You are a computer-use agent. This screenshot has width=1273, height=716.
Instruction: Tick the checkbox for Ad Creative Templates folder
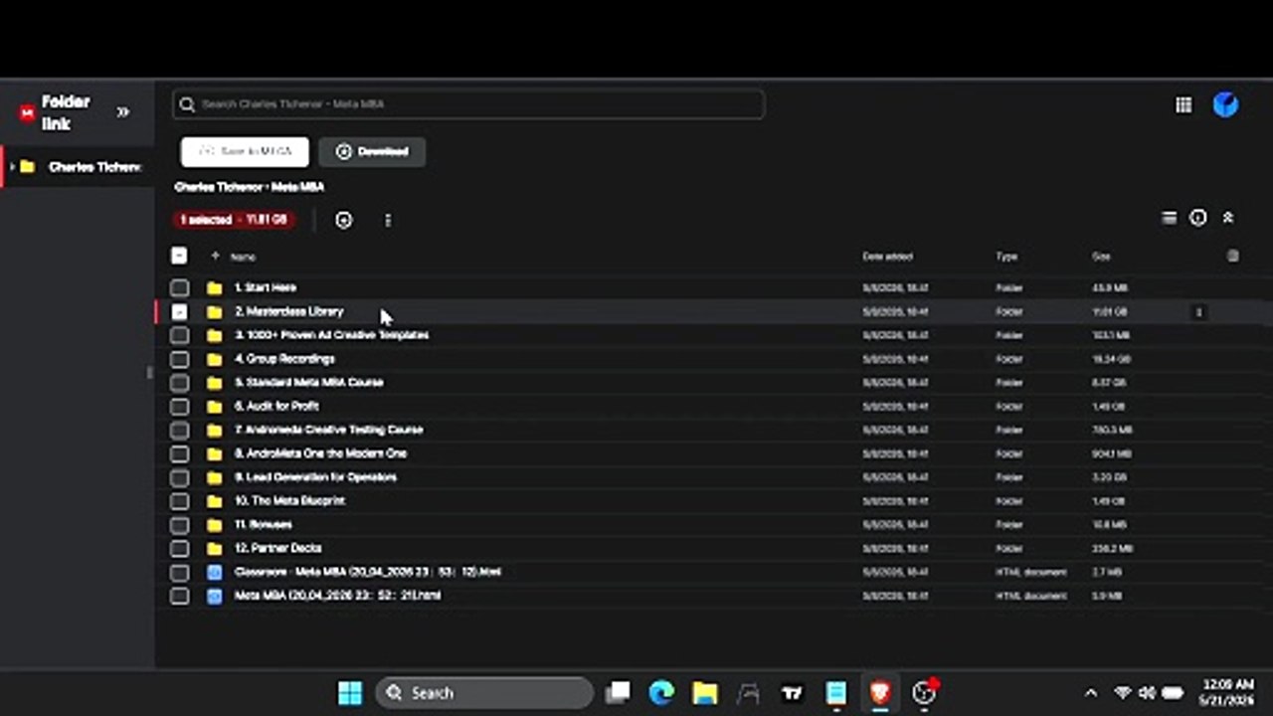pos(179,335)
